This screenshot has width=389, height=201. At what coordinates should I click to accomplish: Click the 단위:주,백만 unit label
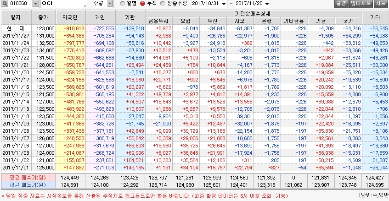374,195
